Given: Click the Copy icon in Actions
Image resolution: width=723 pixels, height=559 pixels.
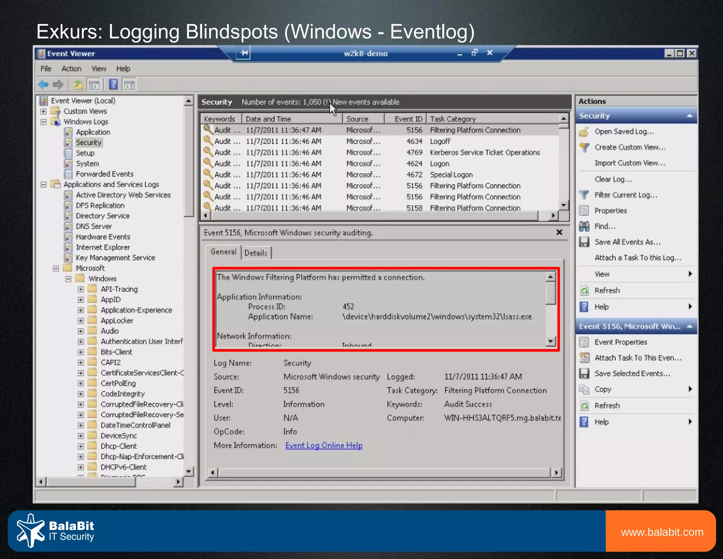Looking at the screenshot, I should click(584, 389).
